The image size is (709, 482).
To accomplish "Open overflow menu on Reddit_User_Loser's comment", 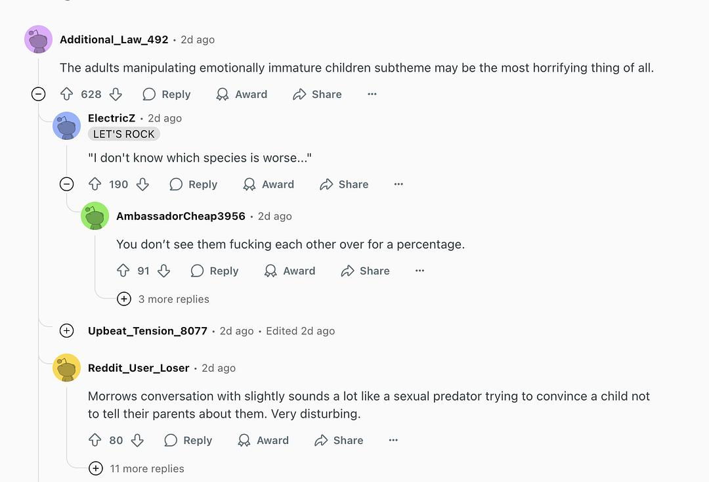I will pos(393,440).
